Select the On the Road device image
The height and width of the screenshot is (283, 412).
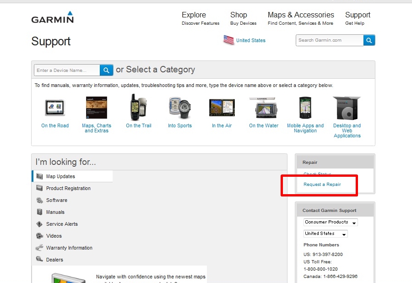pyautogui.click(x=55, y=108)
